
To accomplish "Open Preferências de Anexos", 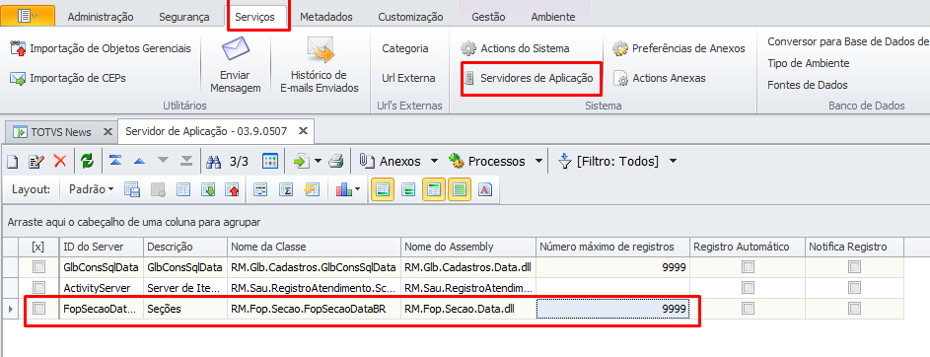I will pyautogui.click(x=680, y=48).
